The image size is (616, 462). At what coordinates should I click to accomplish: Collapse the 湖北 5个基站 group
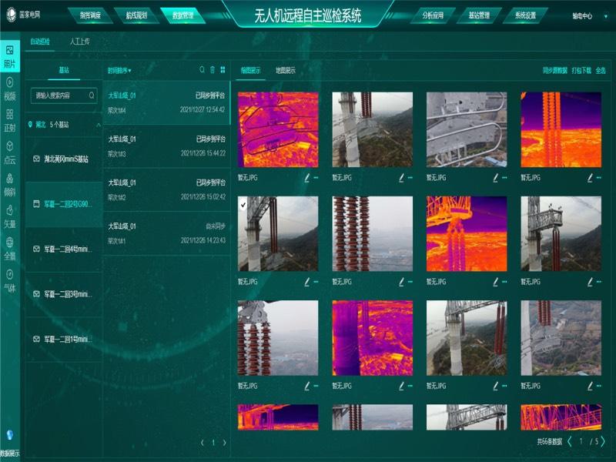coord(99,125)
